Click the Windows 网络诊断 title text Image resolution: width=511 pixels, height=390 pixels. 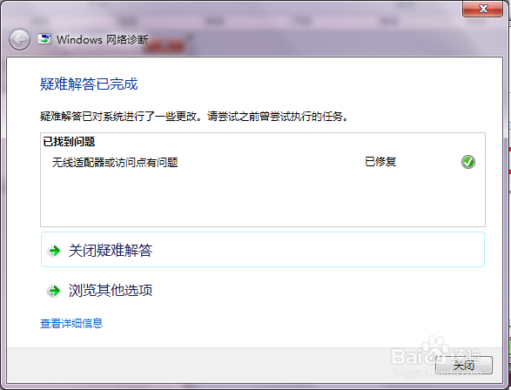pos(102,39)
